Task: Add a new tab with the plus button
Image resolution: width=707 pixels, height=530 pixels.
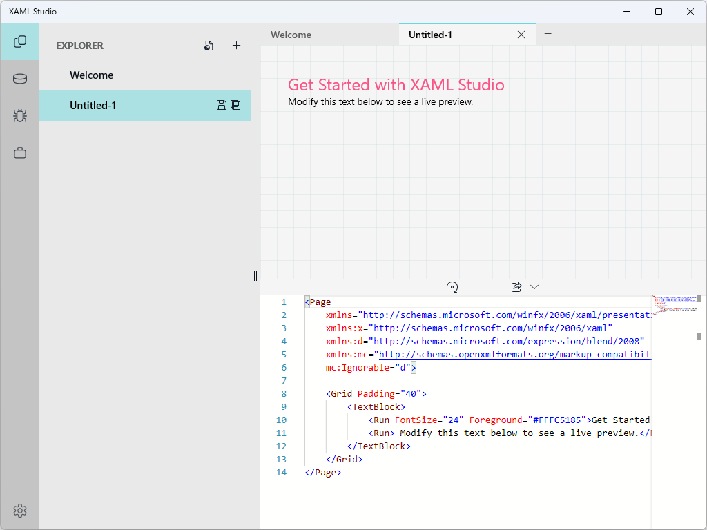Action: click(548, 34)
